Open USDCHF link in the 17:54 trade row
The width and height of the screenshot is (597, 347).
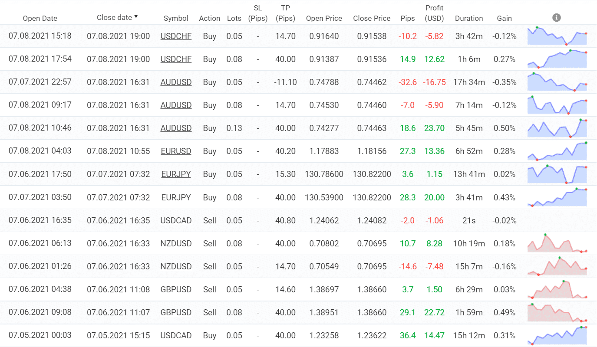[x=176, y=59]
